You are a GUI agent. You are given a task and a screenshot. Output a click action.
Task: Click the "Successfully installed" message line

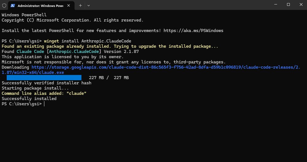point(29,99)
